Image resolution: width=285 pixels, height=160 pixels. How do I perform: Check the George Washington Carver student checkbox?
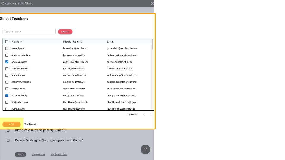click(x=8, y=140)
